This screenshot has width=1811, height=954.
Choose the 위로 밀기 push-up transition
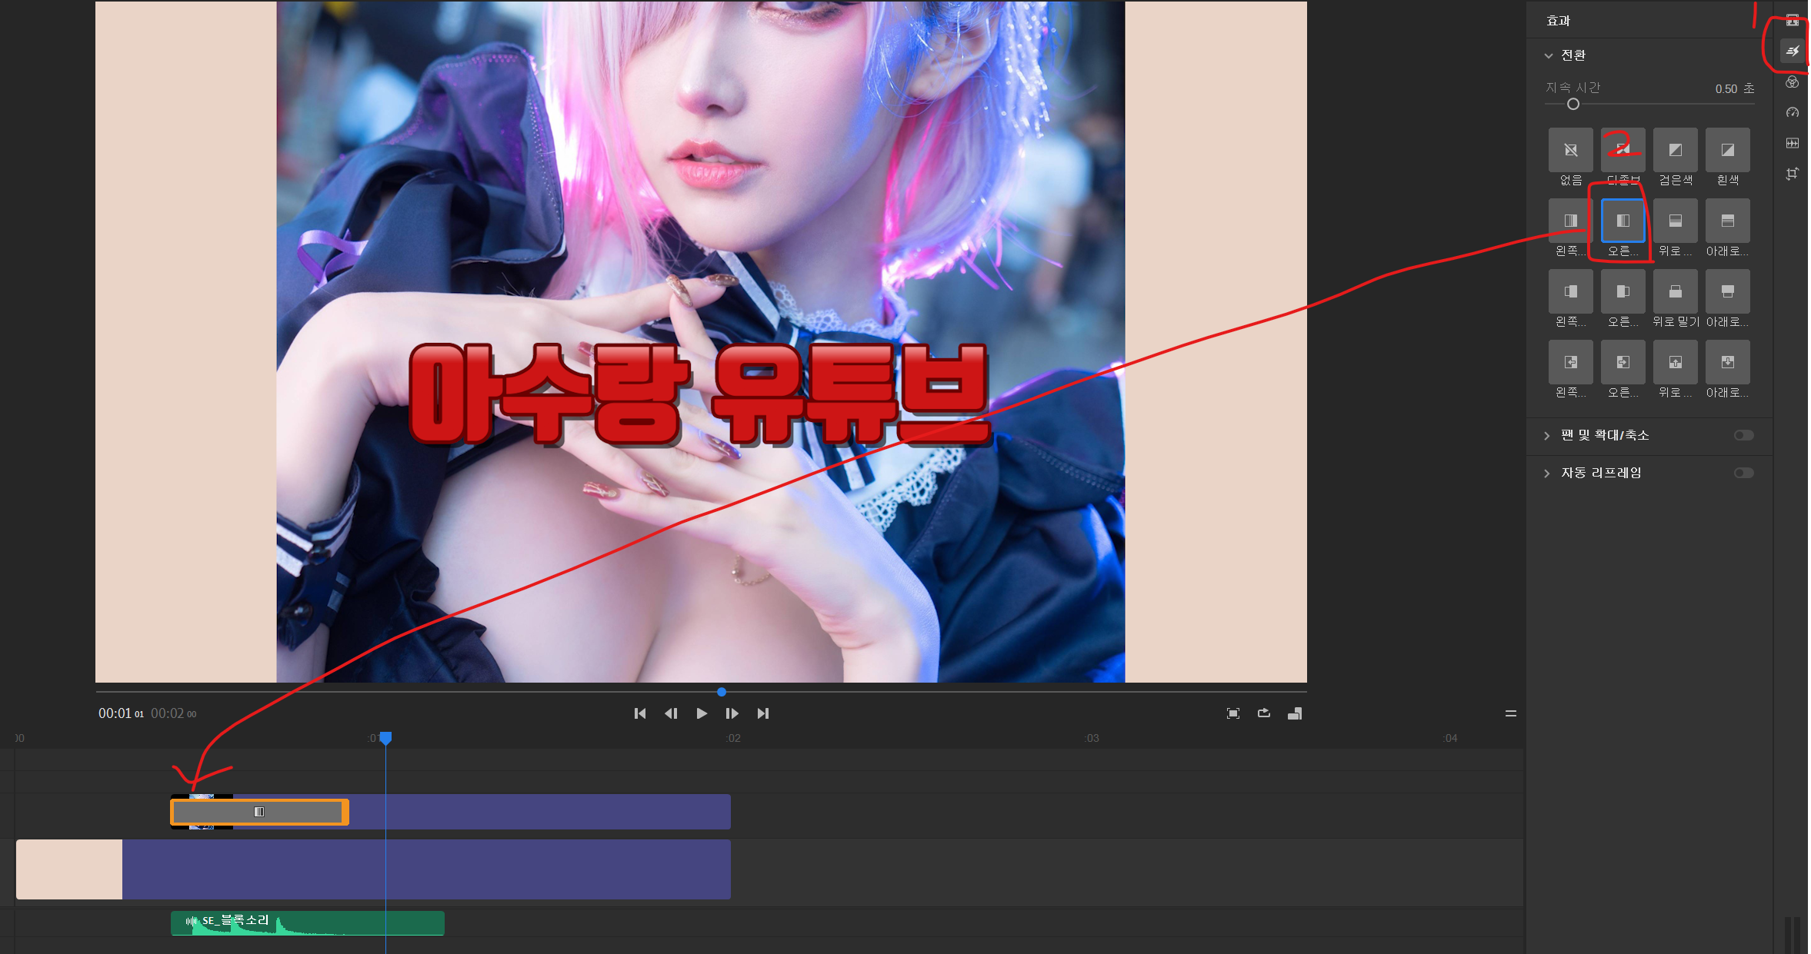1675,291
